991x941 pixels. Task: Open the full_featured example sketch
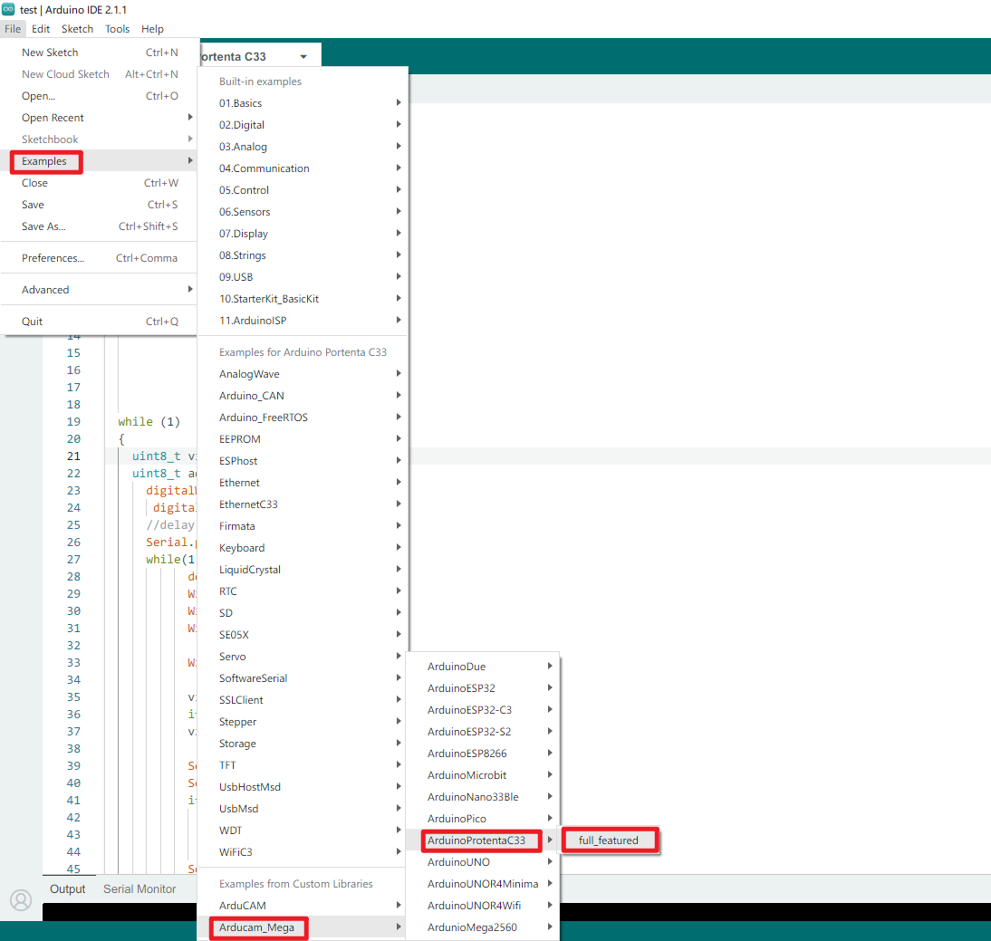610,840
